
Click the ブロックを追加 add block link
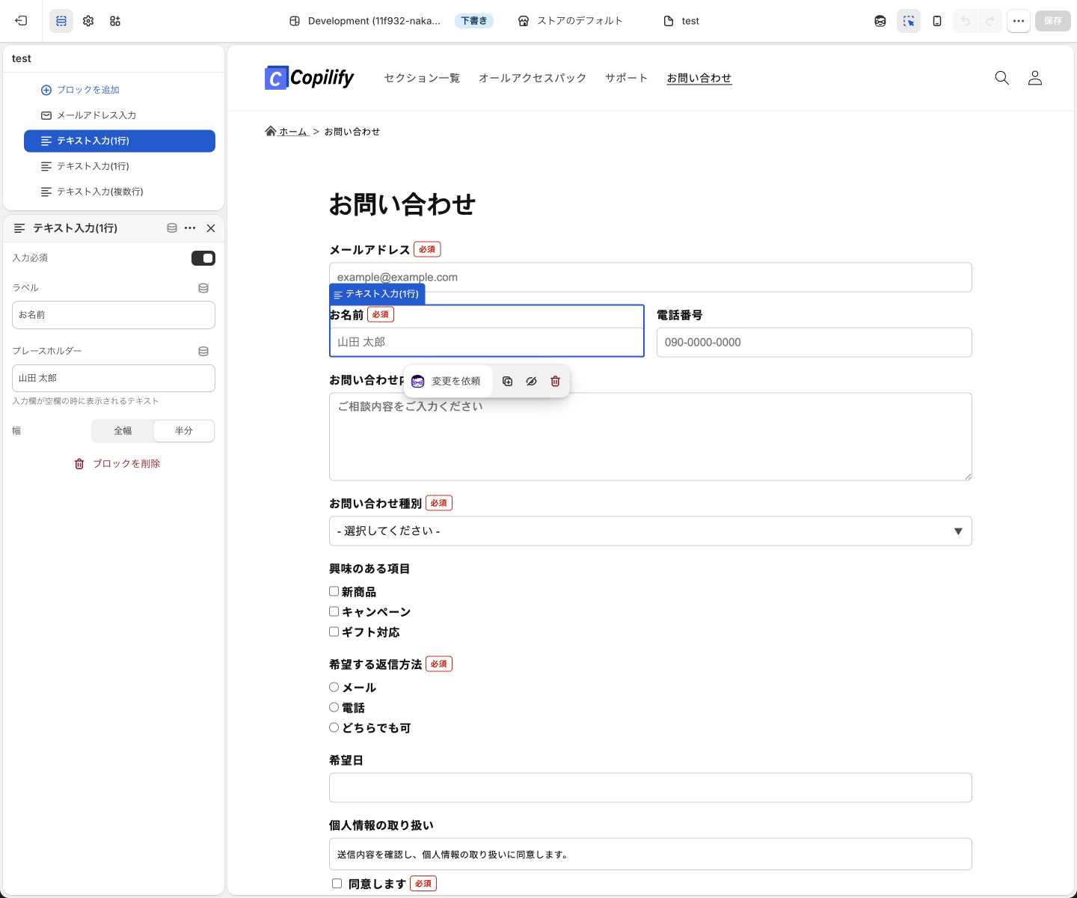pyautogui.click(x=80, y=90)
